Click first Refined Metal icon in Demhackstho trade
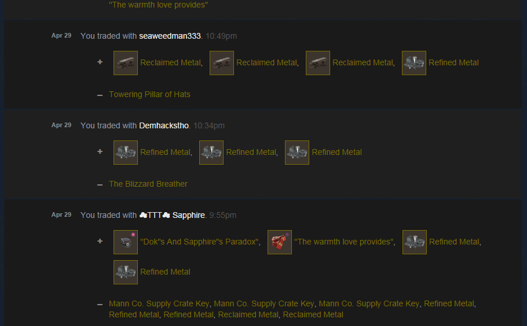 pyautogui.click(x=125, y=153)
